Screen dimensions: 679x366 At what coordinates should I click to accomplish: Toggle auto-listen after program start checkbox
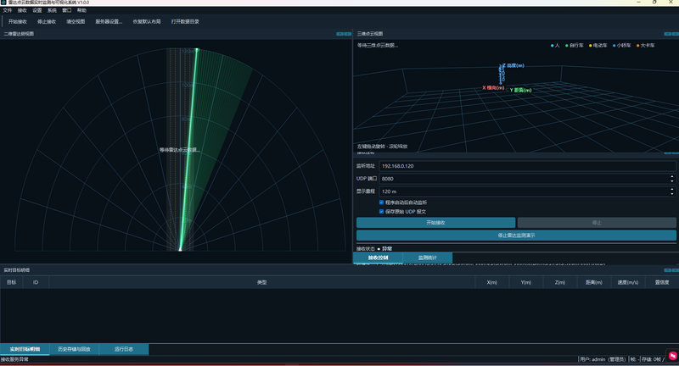click(x=381, y=202)
